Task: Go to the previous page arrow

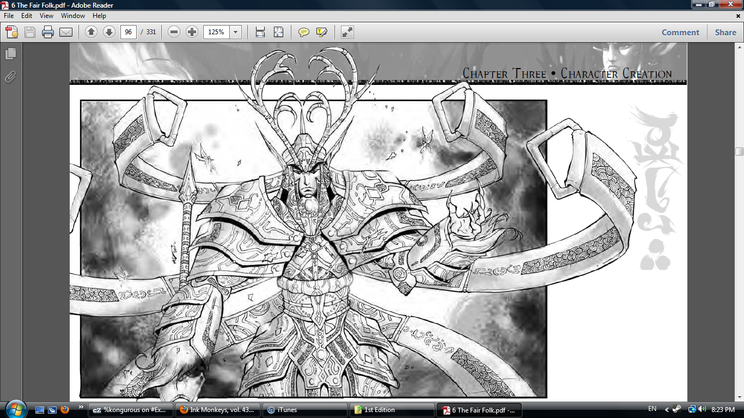Action: tap(92, 32)
